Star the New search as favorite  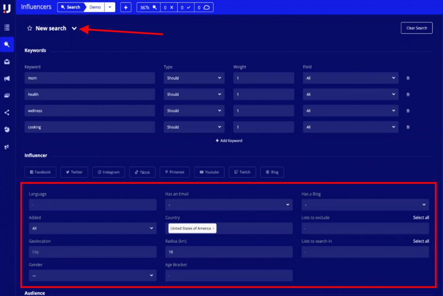[x=29, y=29]
